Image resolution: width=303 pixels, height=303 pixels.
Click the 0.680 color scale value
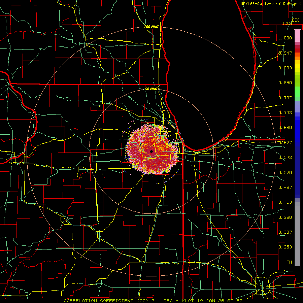285,128
